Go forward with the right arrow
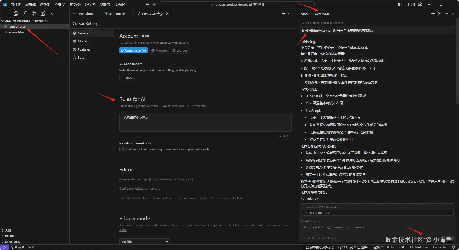 click(154, 4)
